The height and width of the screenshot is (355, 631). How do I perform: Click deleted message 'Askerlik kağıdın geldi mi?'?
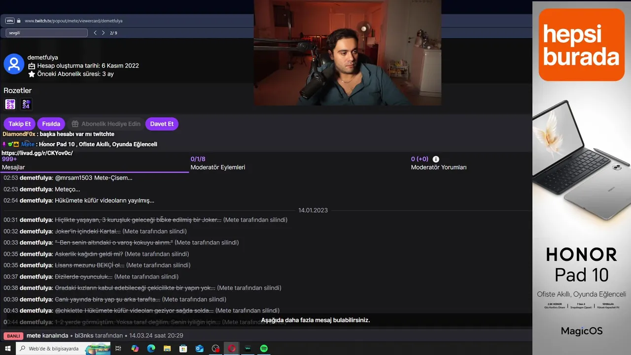pos(89,254)
